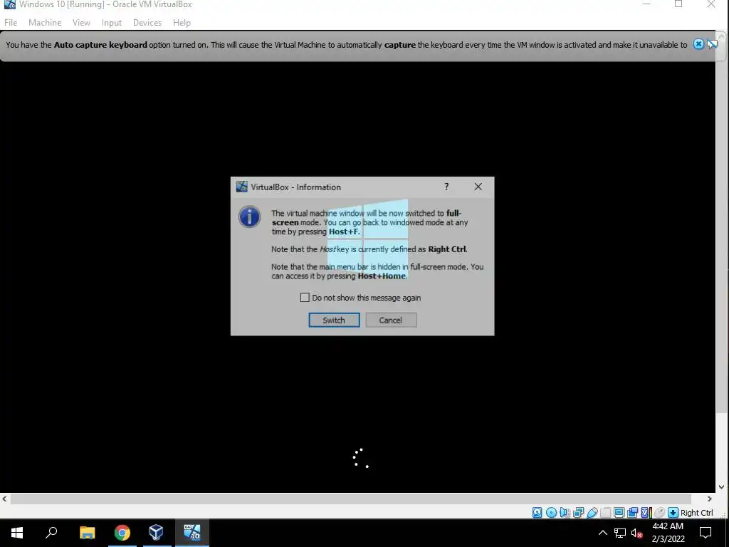Image resolution: width=729 pixels, height=547 pixels.
Task: Click the audio status bar icon
Action: [x=565, y=513]
